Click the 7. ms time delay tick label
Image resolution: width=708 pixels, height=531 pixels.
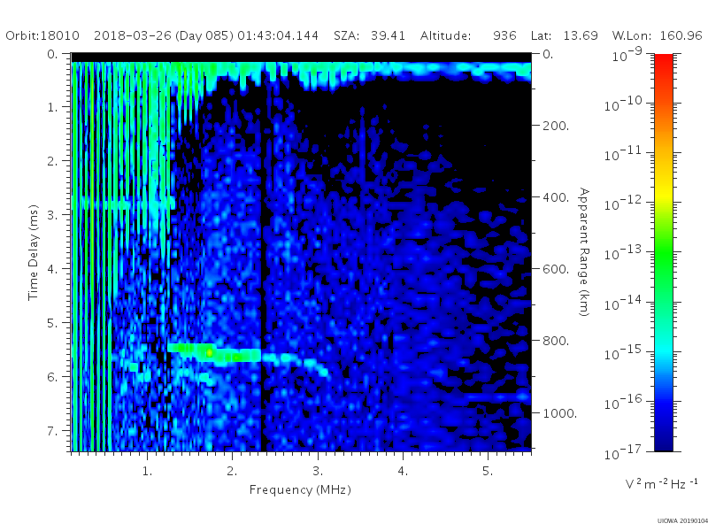[x=52, y=431]
